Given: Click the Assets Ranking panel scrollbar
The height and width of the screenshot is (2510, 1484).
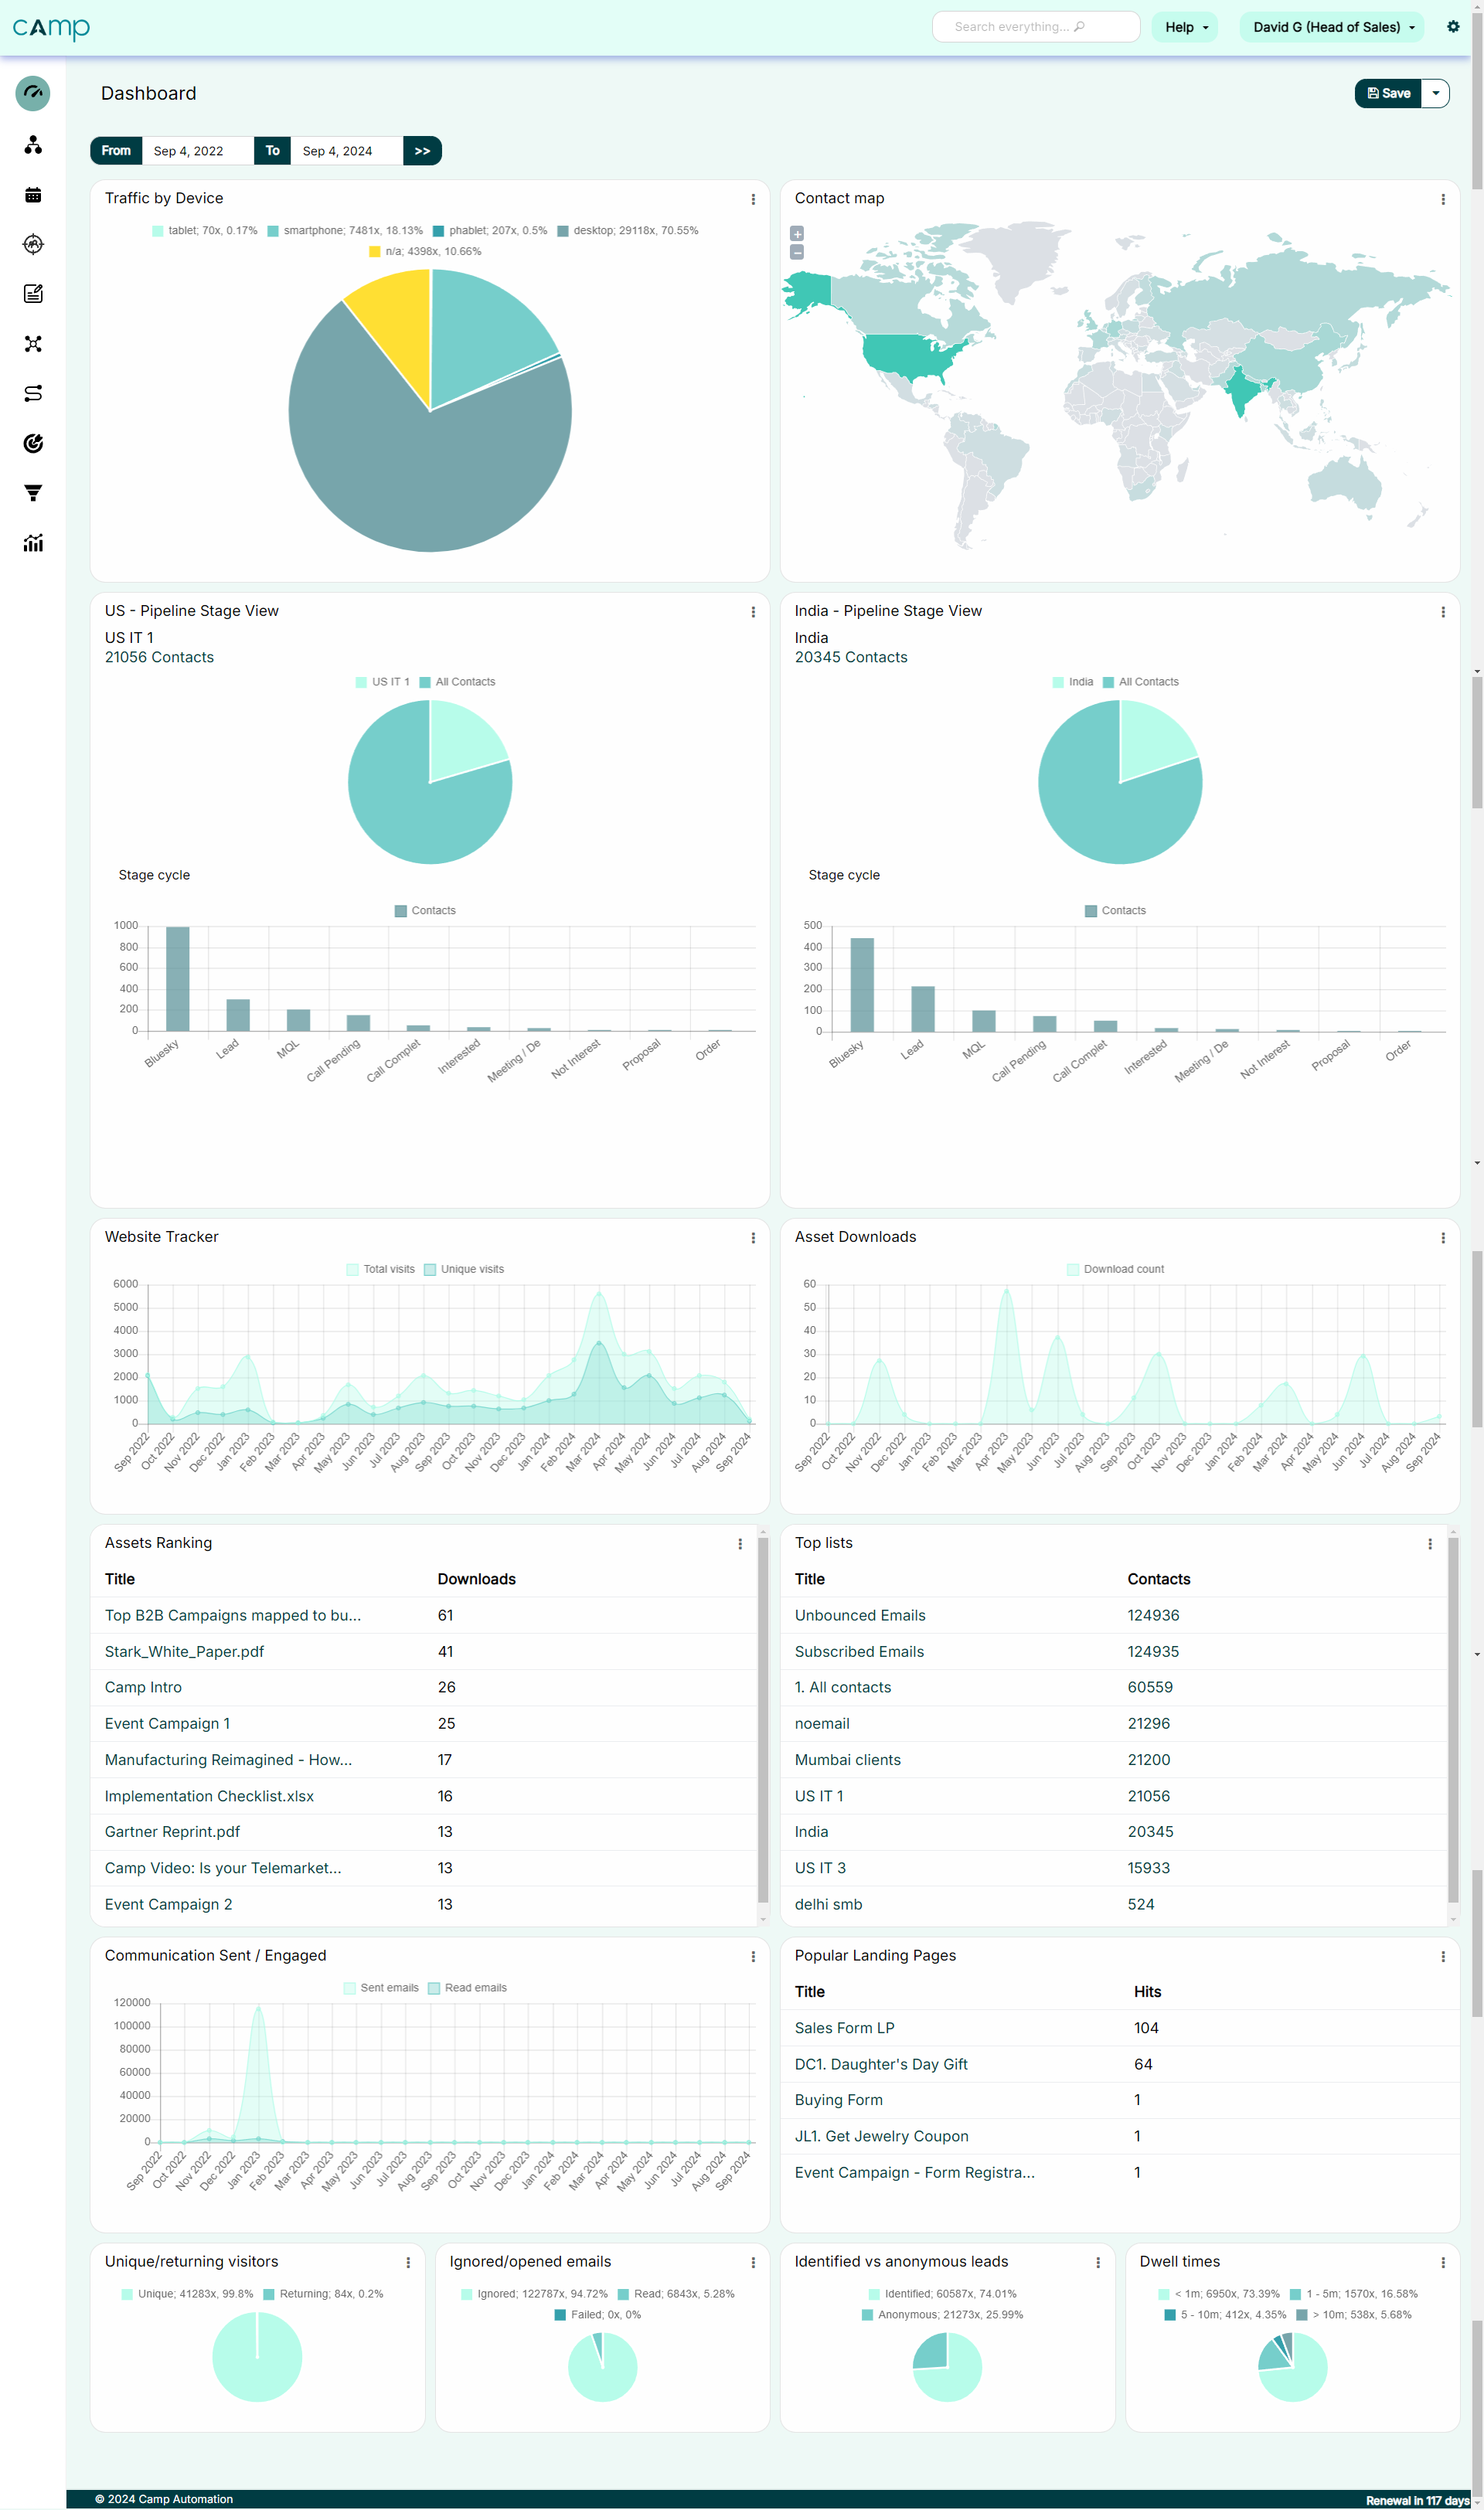Looking at the screenshot, I should [x=763, y=1719].
